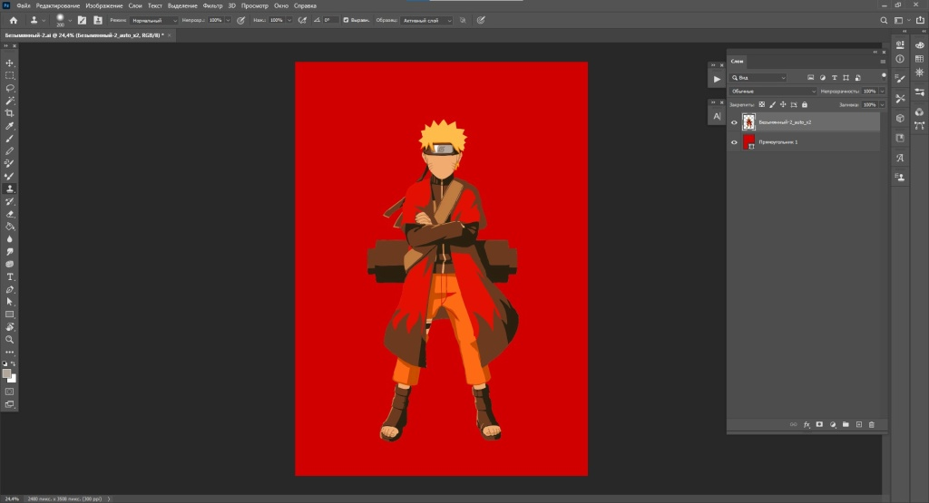This screenshot has width=929, height=503.
Task: Open the Обычные layer blend mode dropdown
Action: tap(773, 92)
